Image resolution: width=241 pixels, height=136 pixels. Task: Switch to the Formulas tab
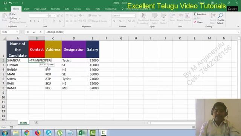(x=55, y=9)
